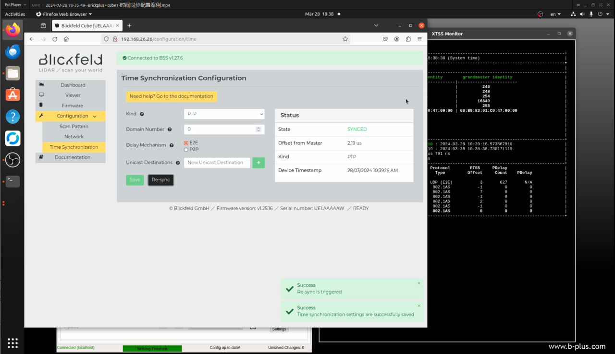Add the unicast destination with plus button
The image size is (615, 354).
(x=258, y=163)
